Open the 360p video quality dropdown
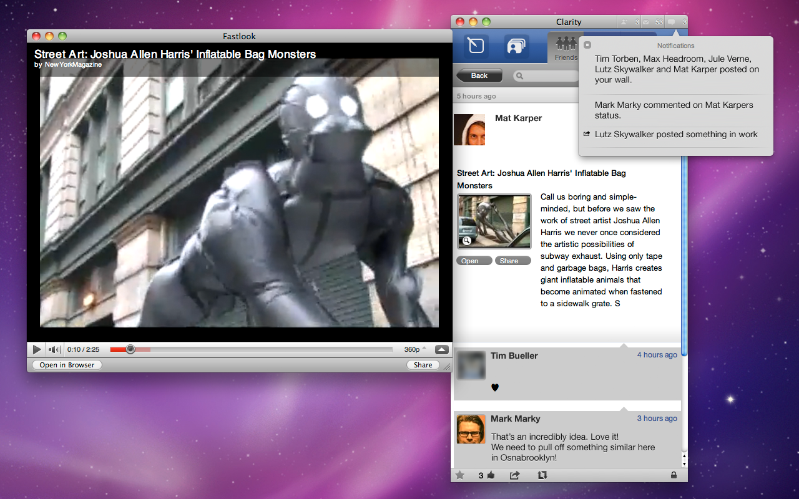The height and width of the screenshot is (499, 799). pyautogui.click(x=415, y=349)
